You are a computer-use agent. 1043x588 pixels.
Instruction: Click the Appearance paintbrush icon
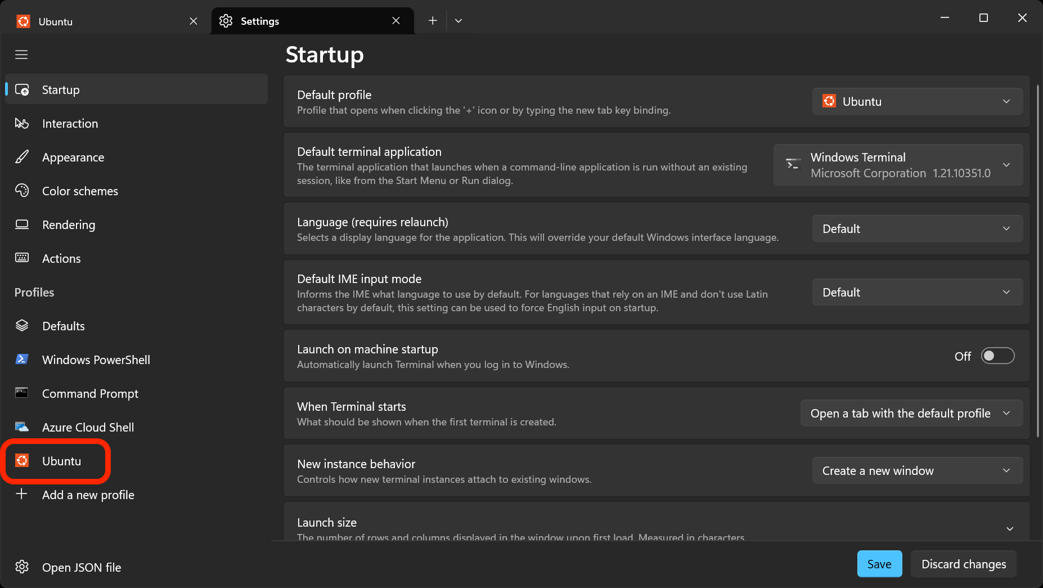pos(21,157)
